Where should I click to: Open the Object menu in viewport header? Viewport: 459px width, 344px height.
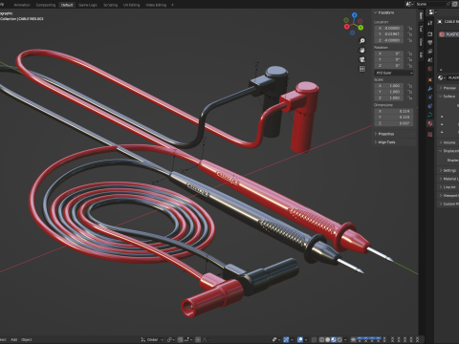point(27,339)
